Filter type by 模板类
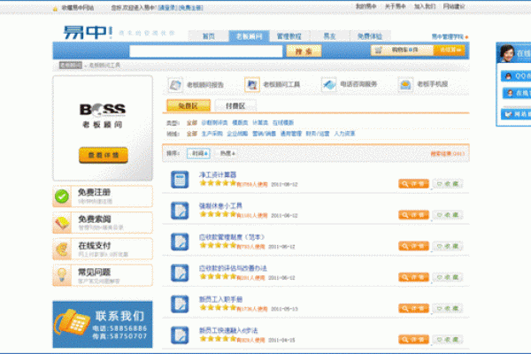 click(x=240, y=123)
